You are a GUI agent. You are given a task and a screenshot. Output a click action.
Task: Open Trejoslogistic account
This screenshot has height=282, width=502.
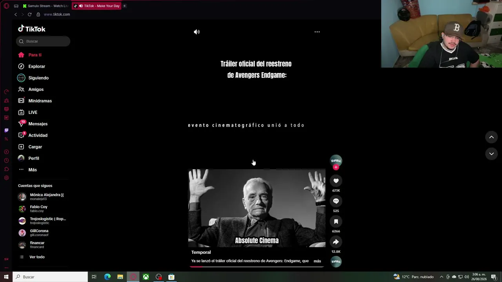(x=42, y=221)
